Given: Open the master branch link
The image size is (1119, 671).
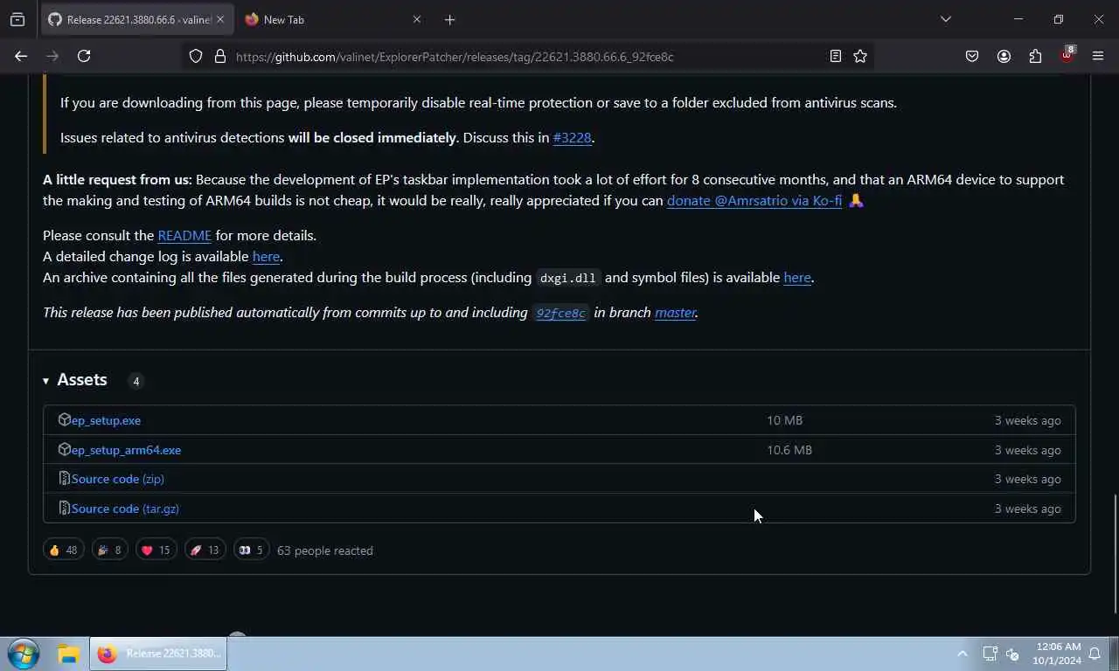Looking at the screenshot, I should pyautogui.click(x=675, y=312).
